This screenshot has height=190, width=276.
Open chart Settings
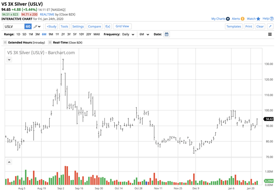78,27
